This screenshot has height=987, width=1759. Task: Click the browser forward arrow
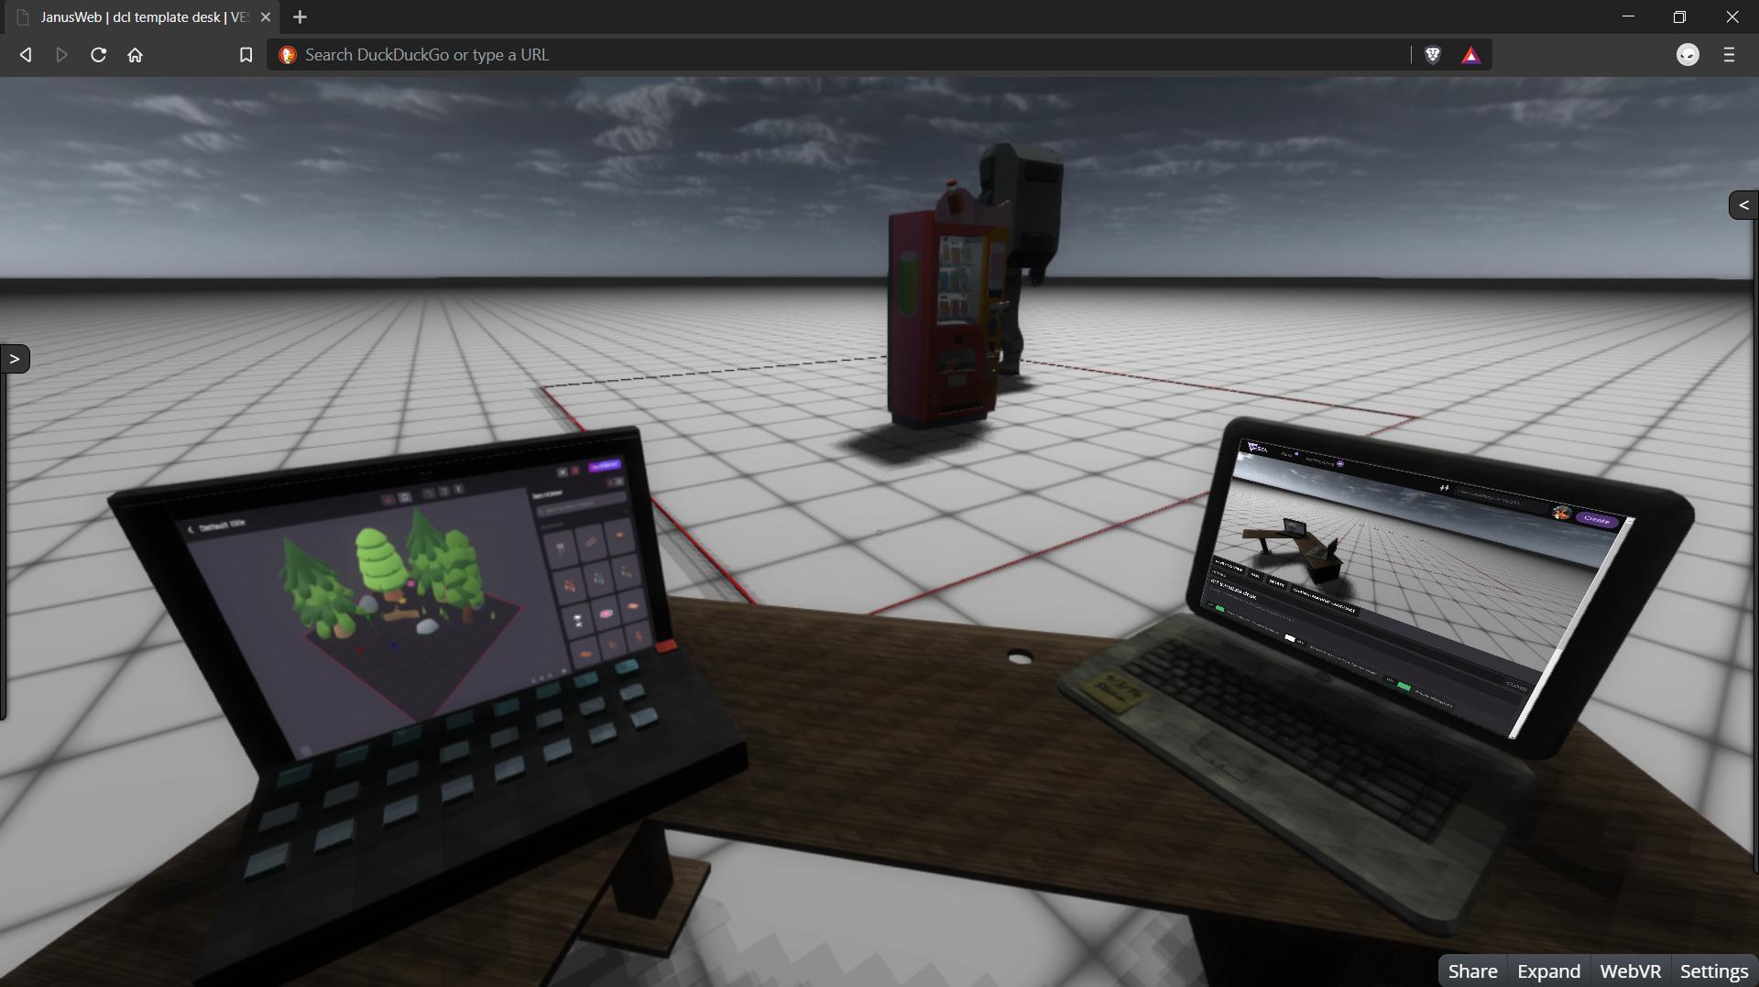[61, 55]
